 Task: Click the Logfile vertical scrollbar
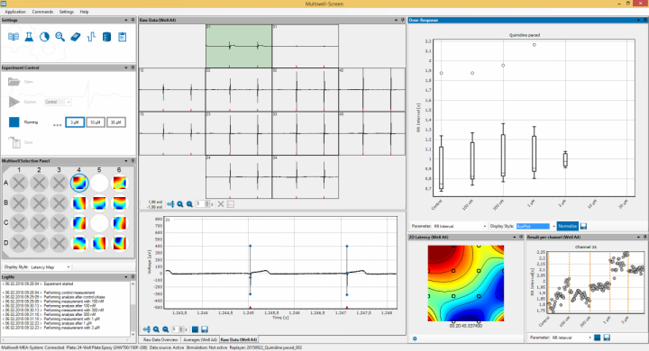133,309
